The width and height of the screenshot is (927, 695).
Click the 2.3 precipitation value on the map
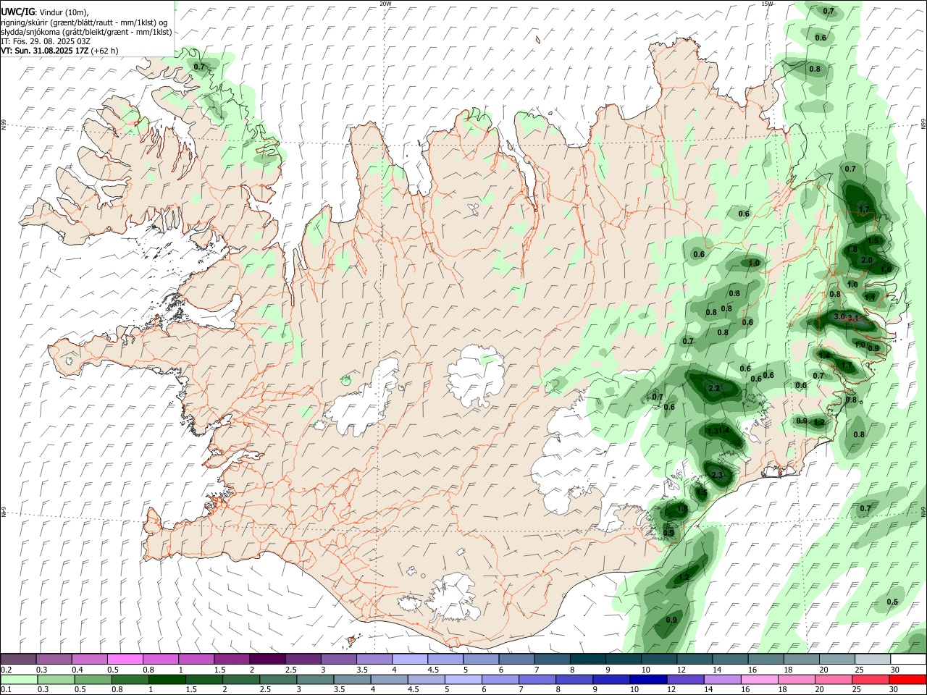pos(717,475)
